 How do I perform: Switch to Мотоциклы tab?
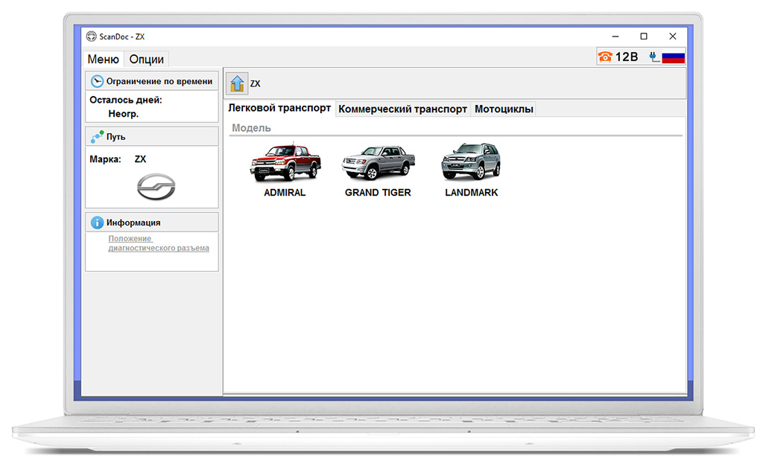(x=504, y=109)
